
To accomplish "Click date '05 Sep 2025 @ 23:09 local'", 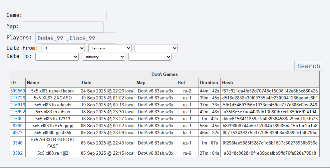I will 108,133.
